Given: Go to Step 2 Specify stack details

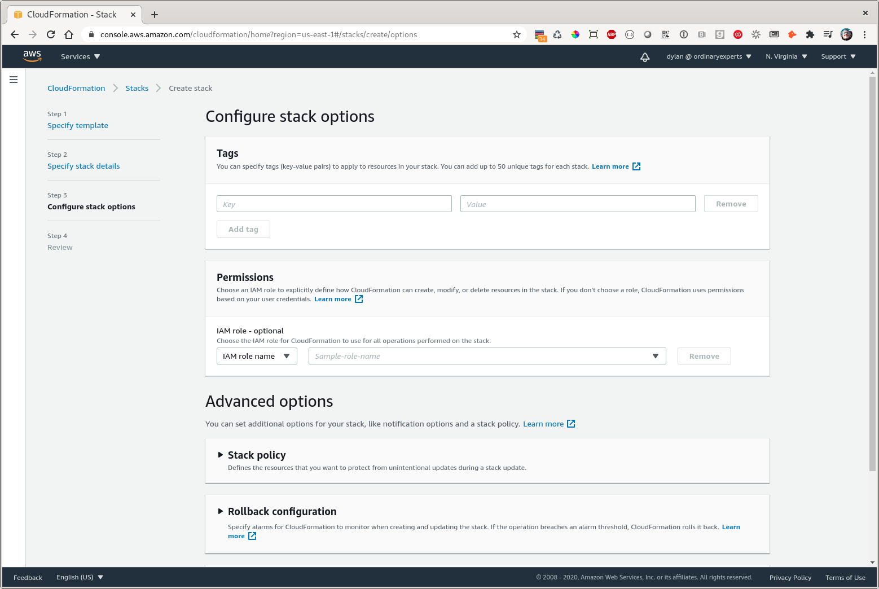Looking at the screenshot, I should click(83, 166).
